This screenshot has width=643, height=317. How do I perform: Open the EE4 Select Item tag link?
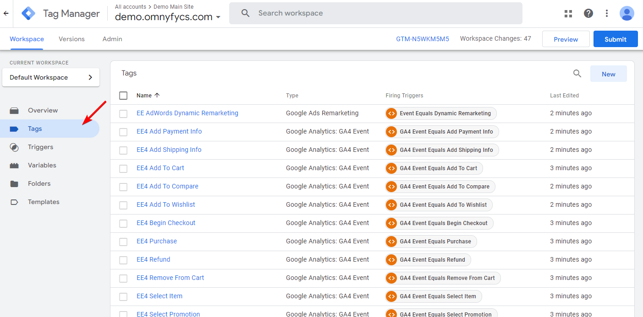click(x=159, y=296)
